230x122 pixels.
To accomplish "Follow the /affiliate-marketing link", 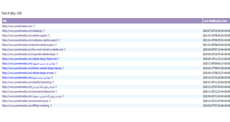I will coord(25,106).
